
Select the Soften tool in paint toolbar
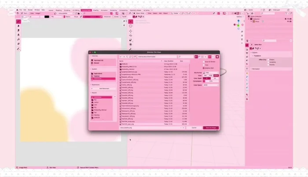coord(18,26)
